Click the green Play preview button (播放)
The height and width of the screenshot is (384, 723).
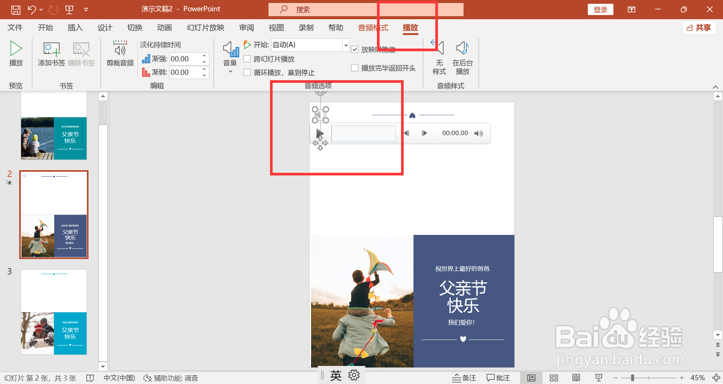click(x=16, y=54)
